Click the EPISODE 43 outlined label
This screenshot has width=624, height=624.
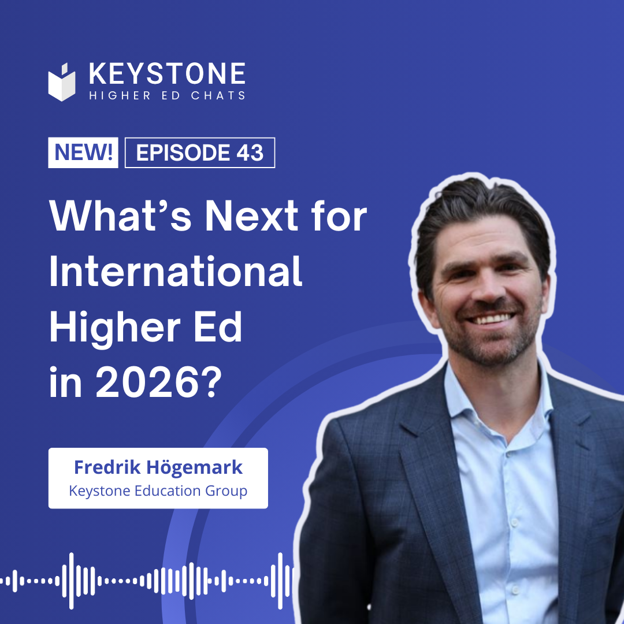[x=200, y=153]
